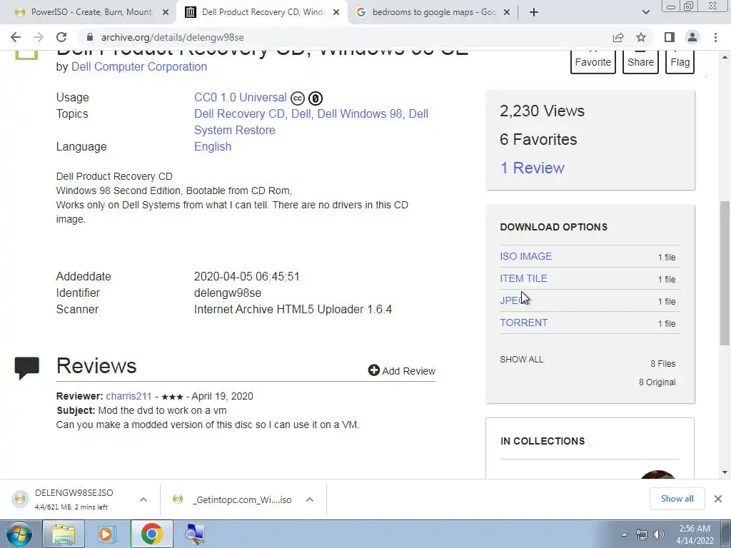The height and width of the screenshot is (548, 731).
Task: Click the 8 Original files text
Action: [657, 382]
